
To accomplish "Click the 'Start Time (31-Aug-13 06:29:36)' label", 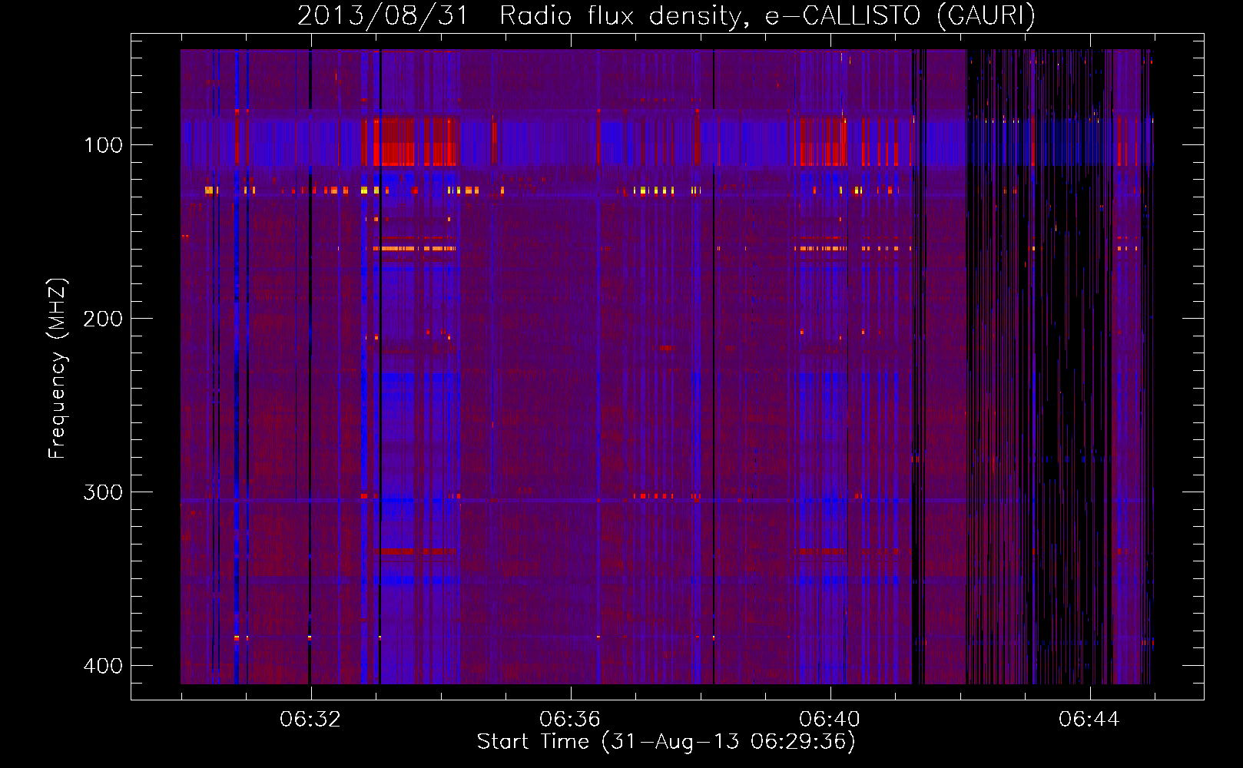I will [666, 742].
